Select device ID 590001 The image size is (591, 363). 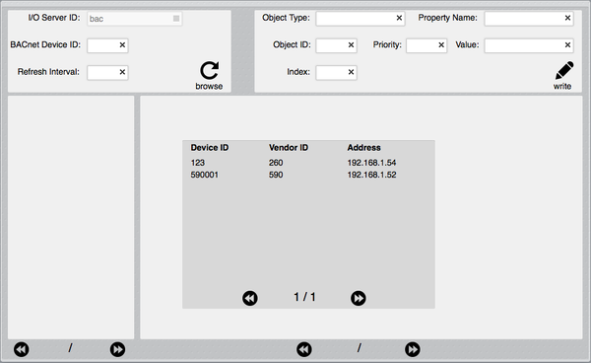(204, 175)
